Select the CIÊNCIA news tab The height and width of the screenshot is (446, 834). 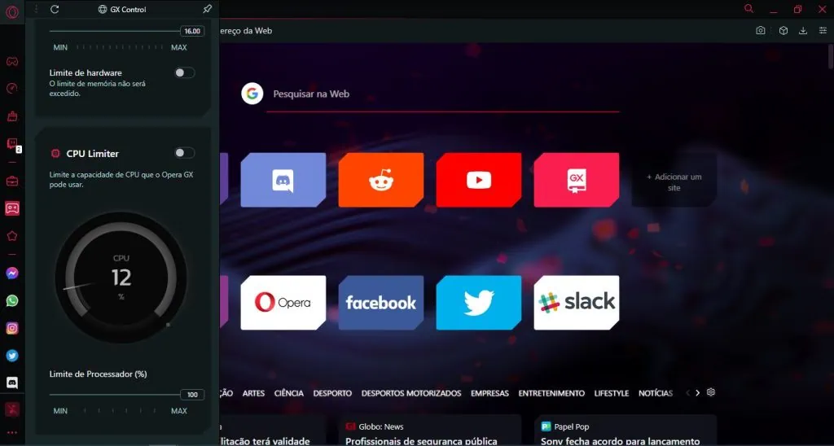pyautogui.click(x=289, y=393)
